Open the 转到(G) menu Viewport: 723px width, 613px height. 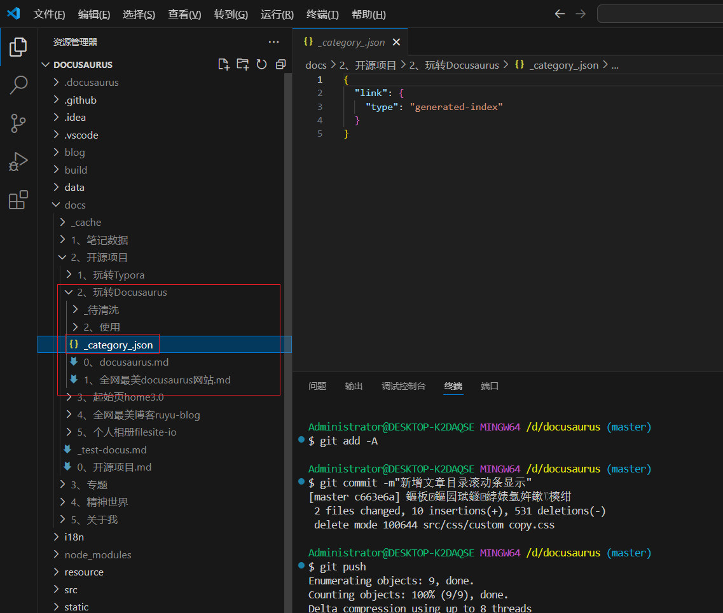(231, 14)
